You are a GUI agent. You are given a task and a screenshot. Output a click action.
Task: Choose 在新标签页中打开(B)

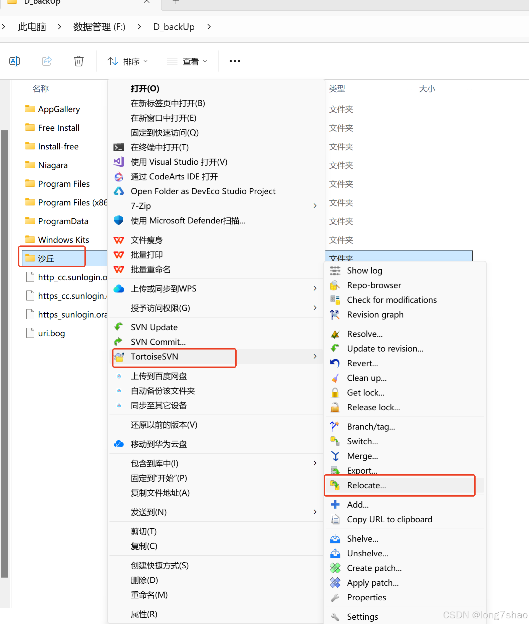[x=217, y=103]
